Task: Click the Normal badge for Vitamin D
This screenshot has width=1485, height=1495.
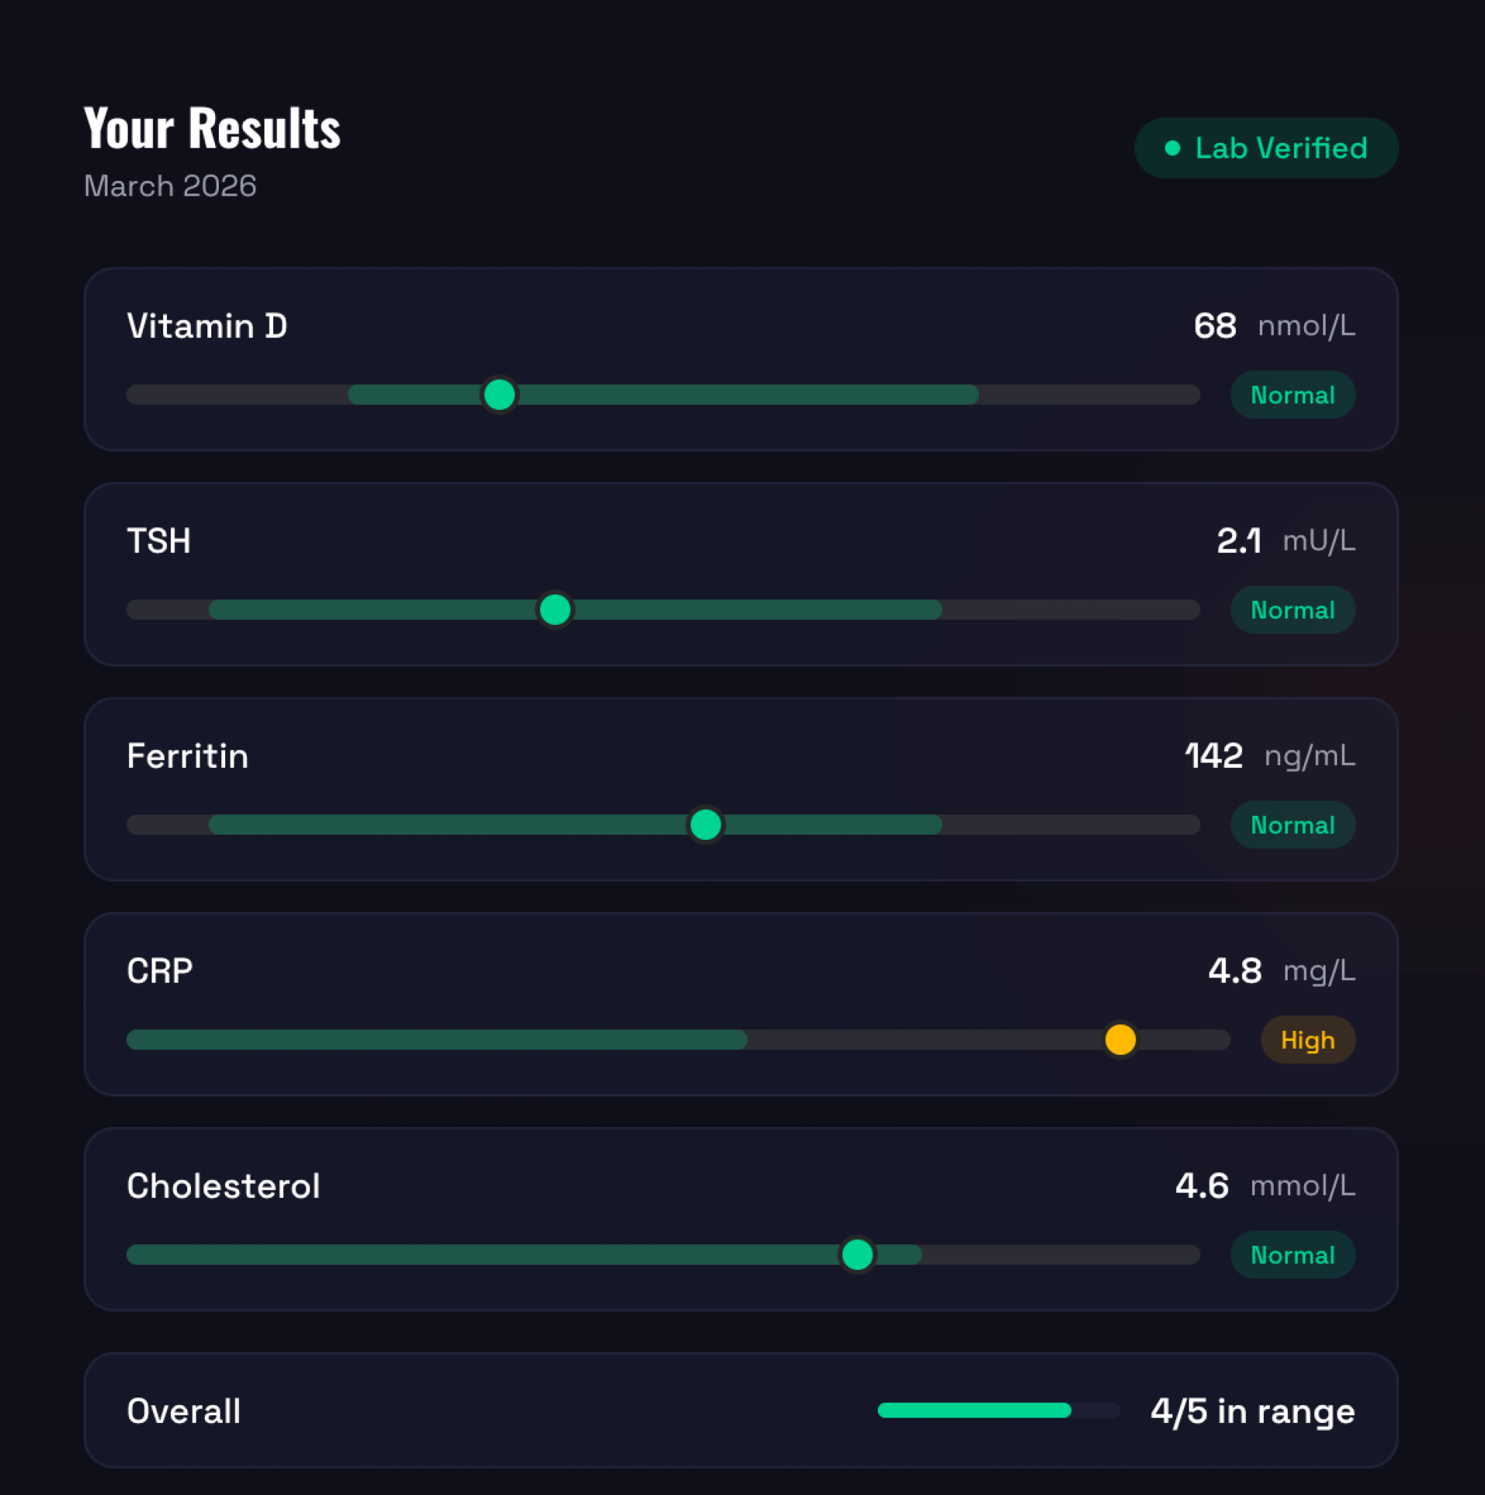Action: (1292, 394)
